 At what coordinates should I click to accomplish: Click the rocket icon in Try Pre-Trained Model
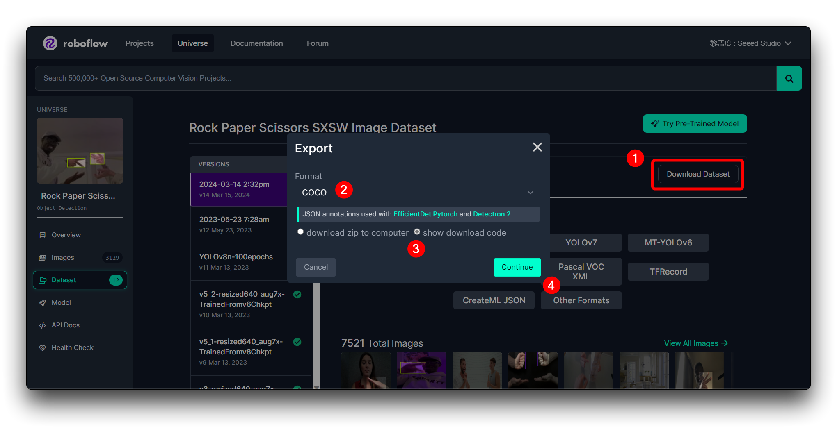point(655,123)
